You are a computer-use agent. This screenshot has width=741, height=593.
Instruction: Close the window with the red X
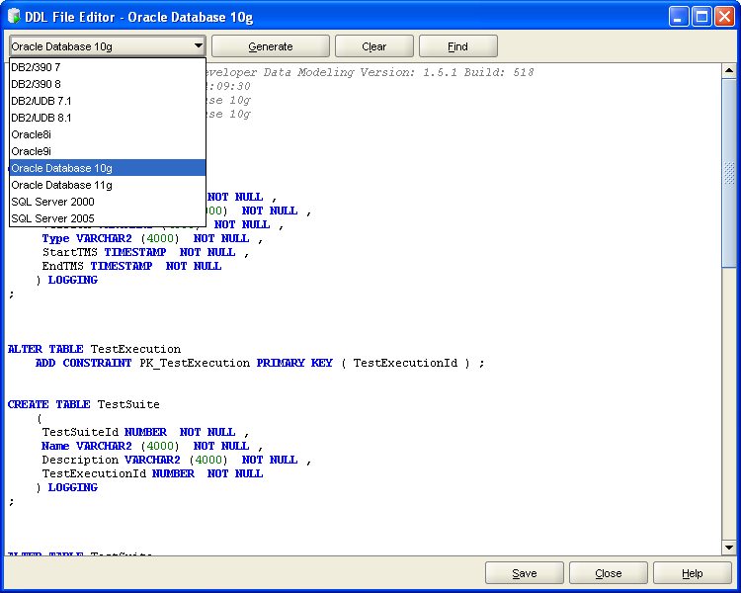(724, 17)
